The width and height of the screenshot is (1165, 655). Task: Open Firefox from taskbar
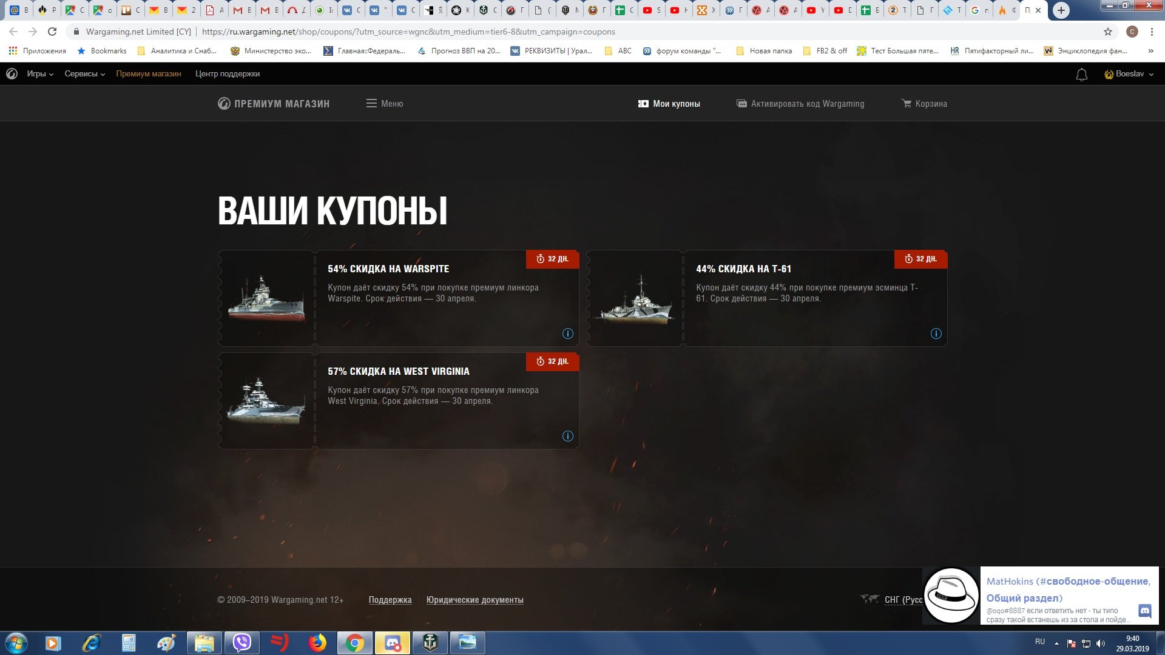point(317,643)
